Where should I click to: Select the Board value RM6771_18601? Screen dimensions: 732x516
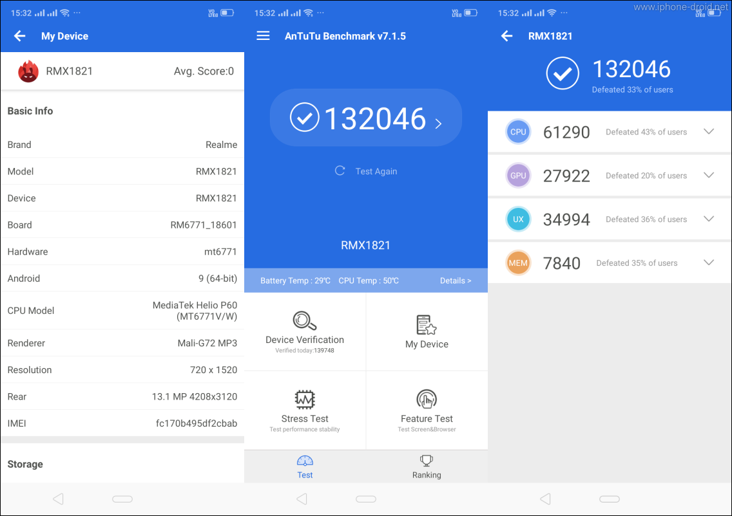point(204,225)
